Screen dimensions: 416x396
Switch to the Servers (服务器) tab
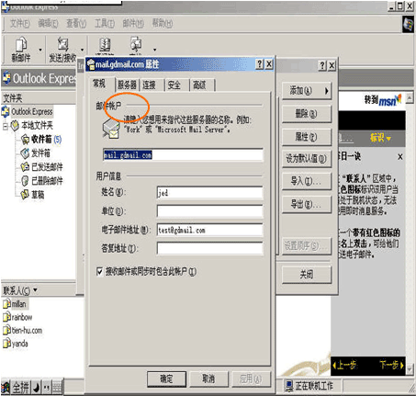point(127,85)
